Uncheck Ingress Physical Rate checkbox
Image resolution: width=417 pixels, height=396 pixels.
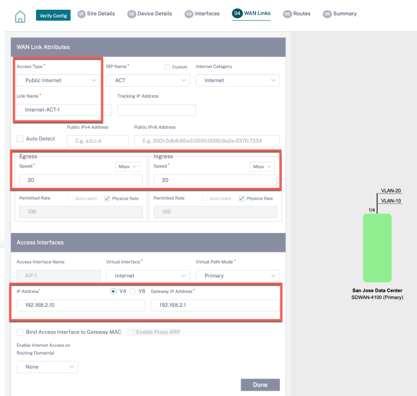point(242,198)
